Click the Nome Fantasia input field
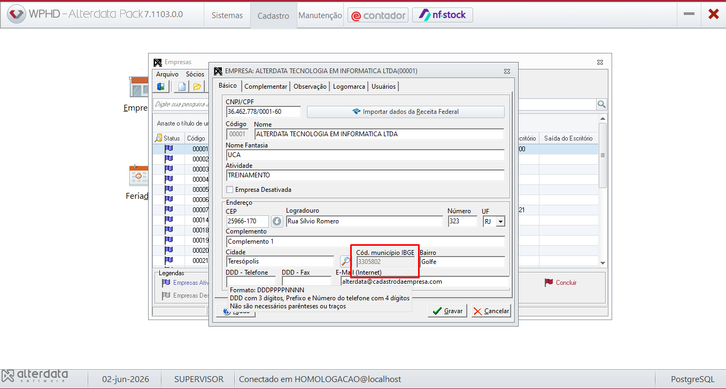The width and height of the screenshot is (726, 389). (x=365, y=155)
